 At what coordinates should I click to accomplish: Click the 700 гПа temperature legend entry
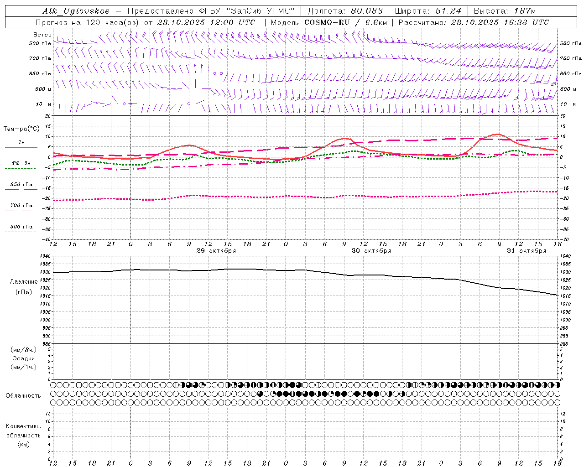click(21, 206)
